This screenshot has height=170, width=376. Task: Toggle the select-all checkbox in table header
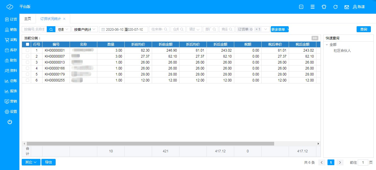click(27, 44)
